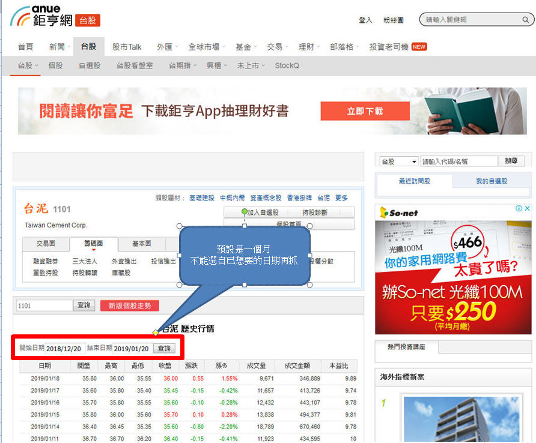The image size is (536, 443).
Task: Click the 登入 link
Action: coord(365,20)
